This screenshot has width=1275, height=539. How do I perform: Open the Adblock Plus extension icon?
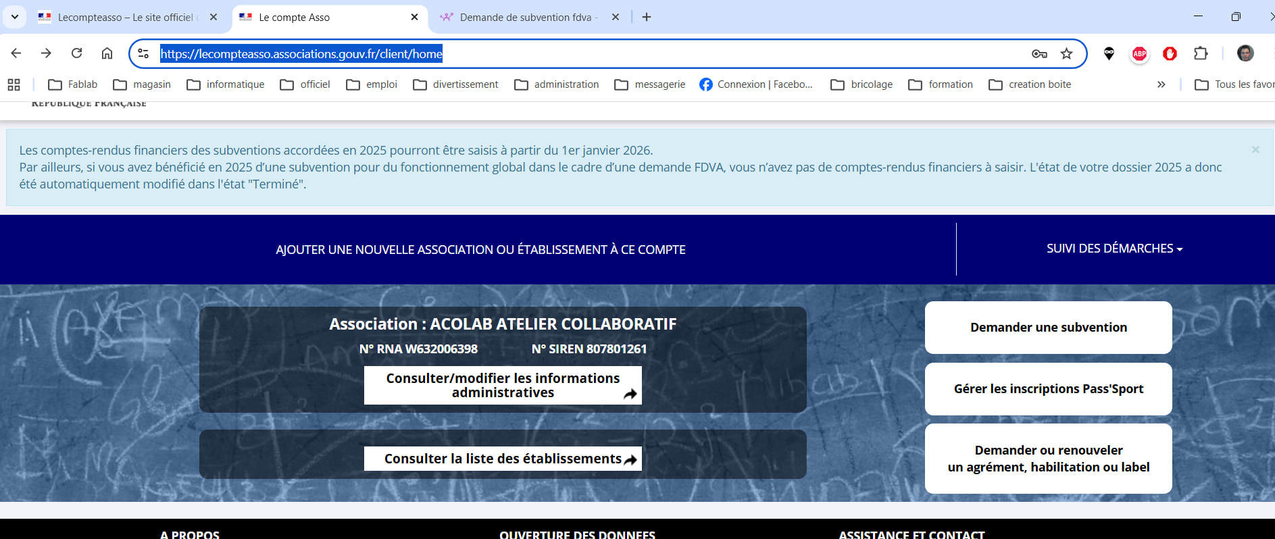(x=1139, y=54)
